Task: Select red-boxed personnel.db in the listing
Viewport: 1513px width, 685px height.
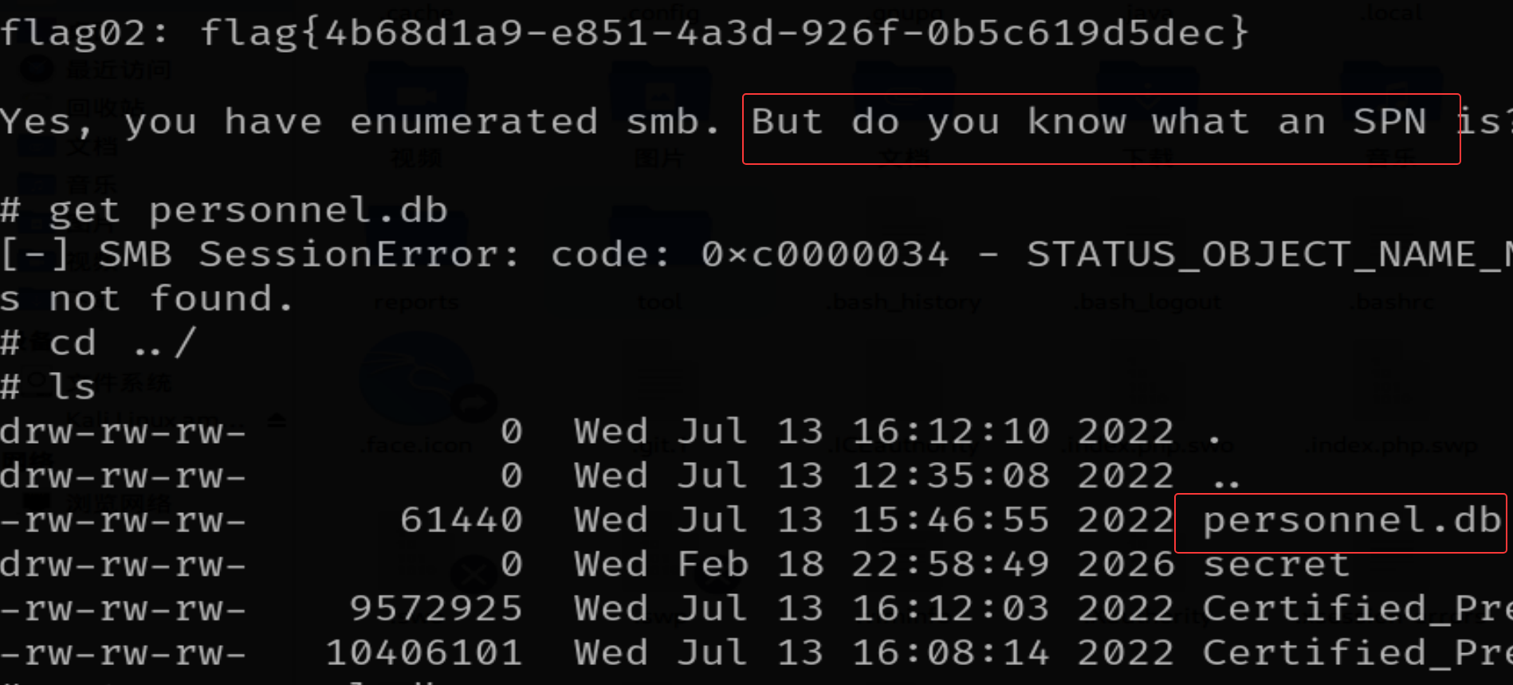Action: [x=1351, y=521]
